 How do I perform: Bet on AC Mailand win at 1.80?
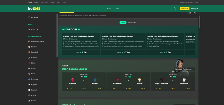point(114,88)
